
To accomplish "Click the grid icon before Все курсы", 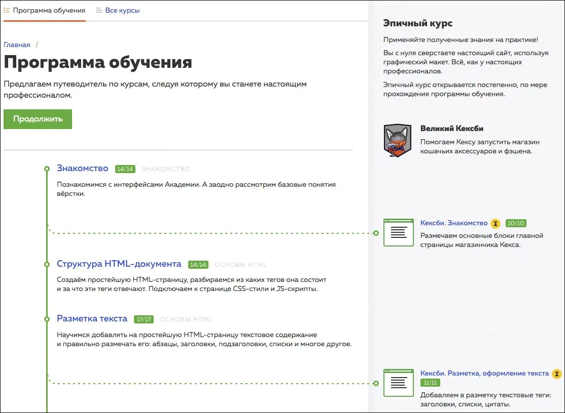I will tap(99, 10).
